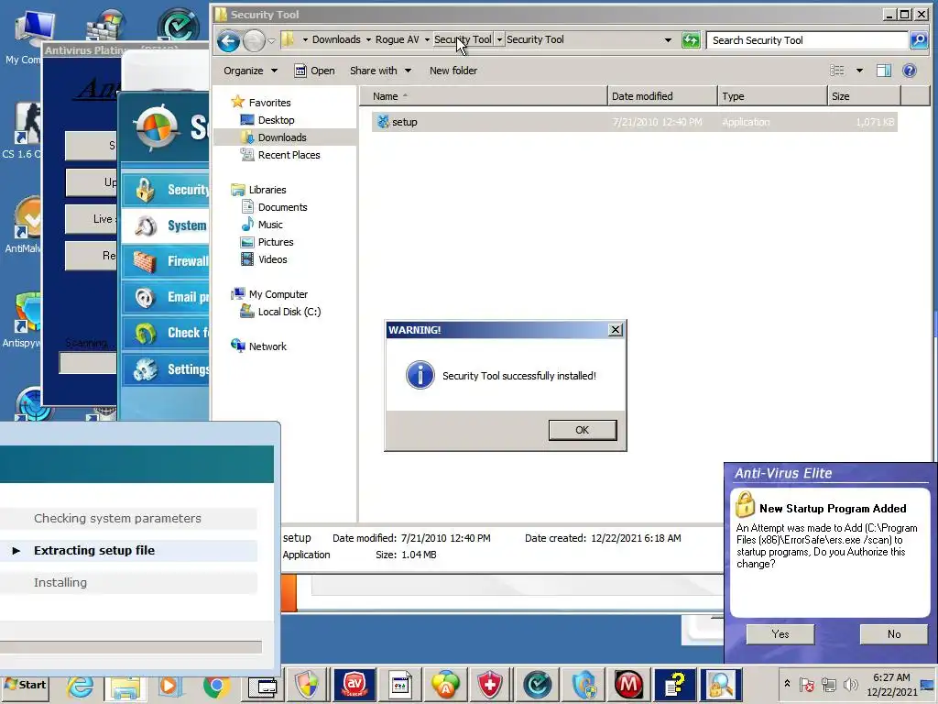Refresh the Security Tool folder view

[691, 40]
